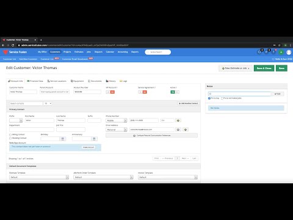Switch to the Service Locations tab
Image resolution: width=293 pixels, height=220 pixels.
click(57, 81)
